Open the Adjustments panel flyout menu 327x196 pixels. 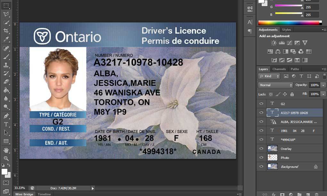(324, 29)
